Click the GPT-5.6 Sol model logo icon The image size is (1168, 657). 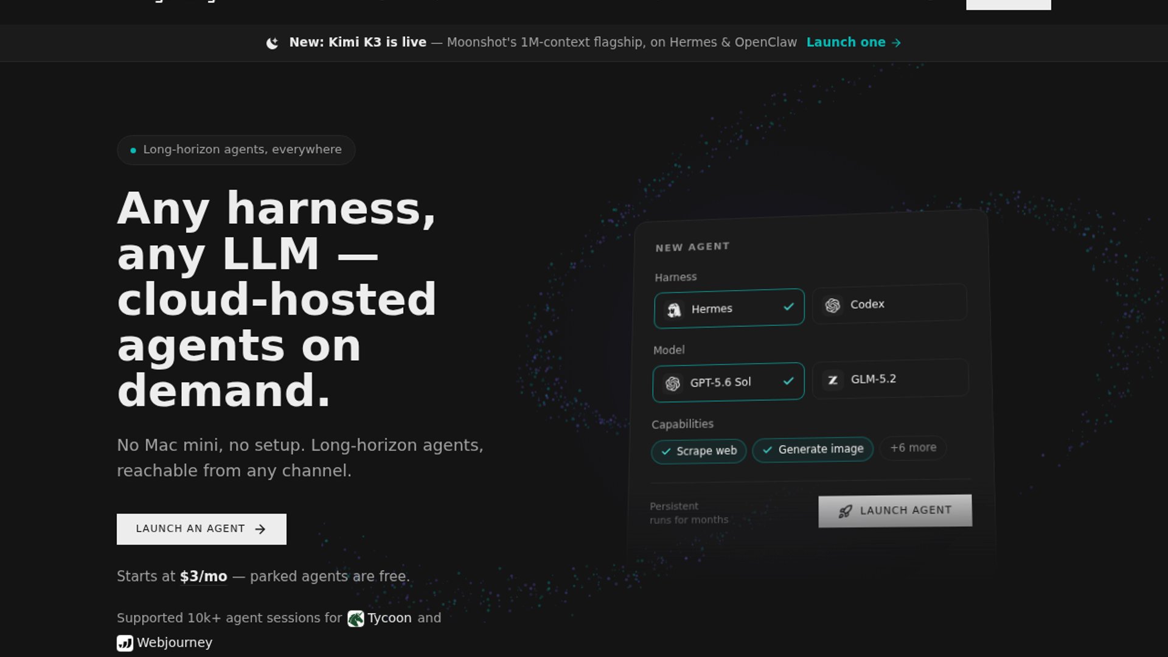pyautogui.click(x=672, y=384)
